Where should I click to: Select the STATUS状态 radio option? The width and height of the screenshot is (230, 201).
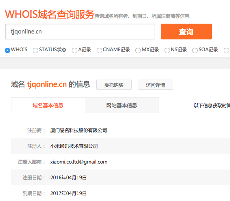(x=36, y=50)
